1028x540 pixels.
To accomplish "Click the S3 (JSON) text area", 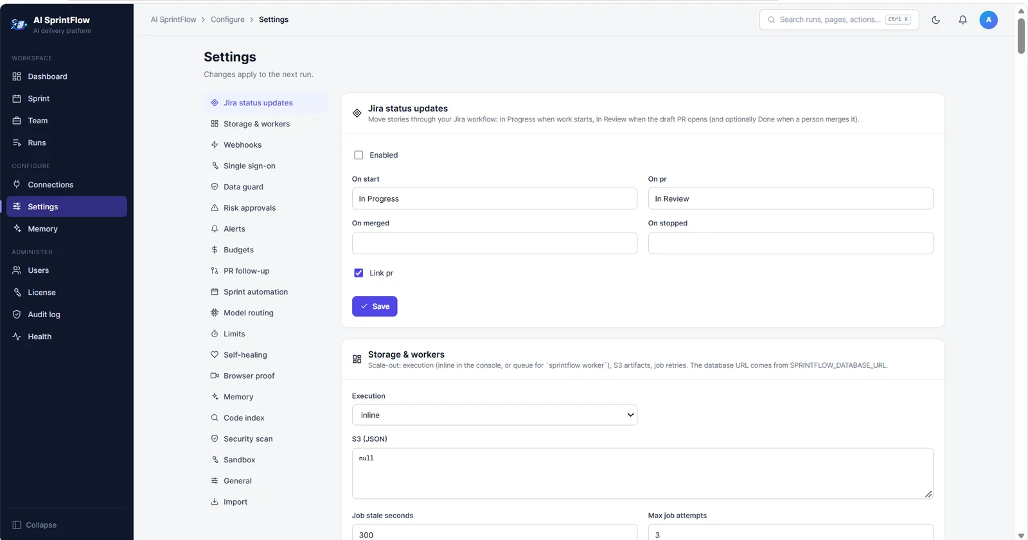I will (642, 473).
